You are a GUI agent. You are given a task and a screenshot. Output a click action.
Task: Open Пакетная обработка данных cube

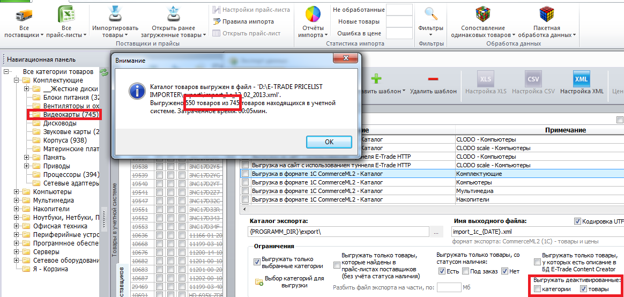coord(547,15)
